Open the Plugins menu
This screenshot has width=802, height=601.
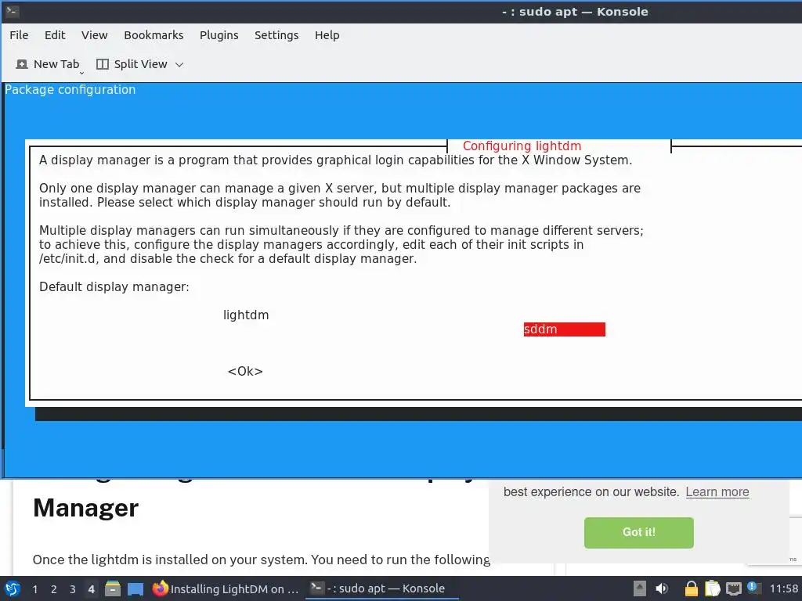pos(219,35)
